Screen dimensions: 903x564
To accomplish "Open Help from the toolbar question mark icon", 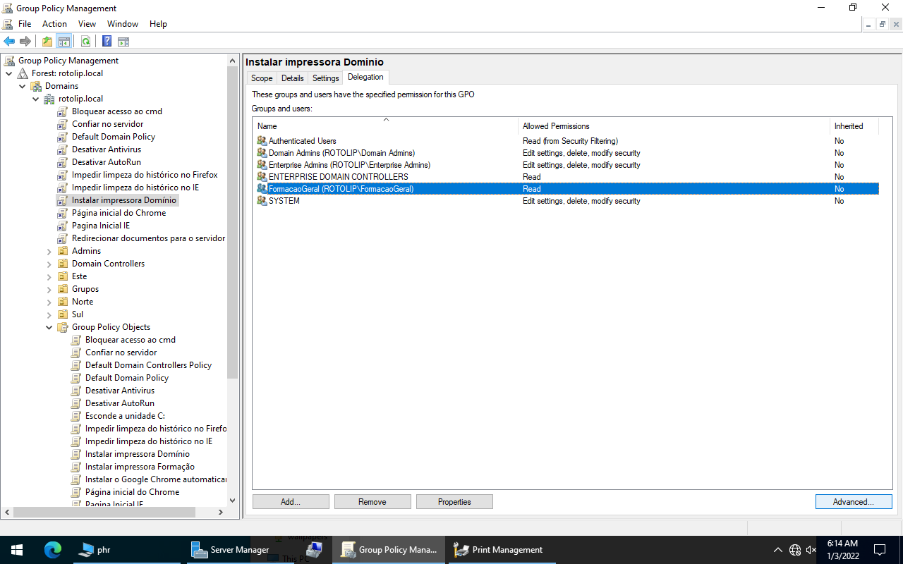I will pos(107,42).
